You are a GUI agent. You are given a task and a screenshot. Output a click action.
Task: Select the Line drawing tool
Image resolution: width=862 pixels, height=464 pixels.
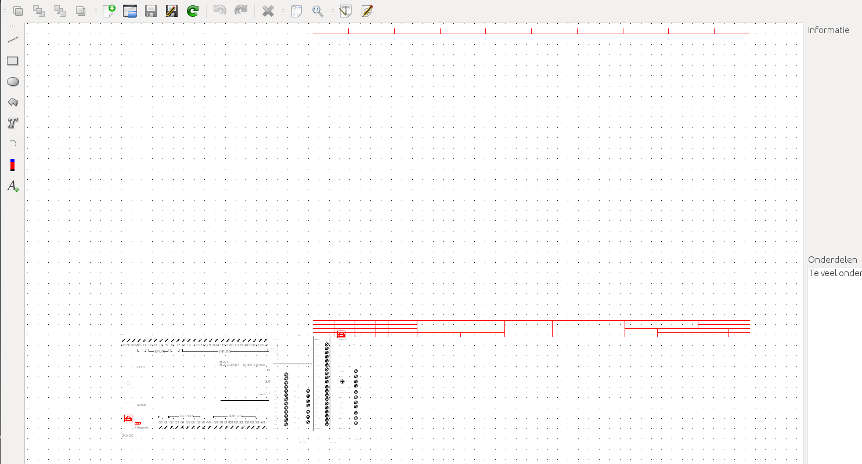(x=13, y=40)
